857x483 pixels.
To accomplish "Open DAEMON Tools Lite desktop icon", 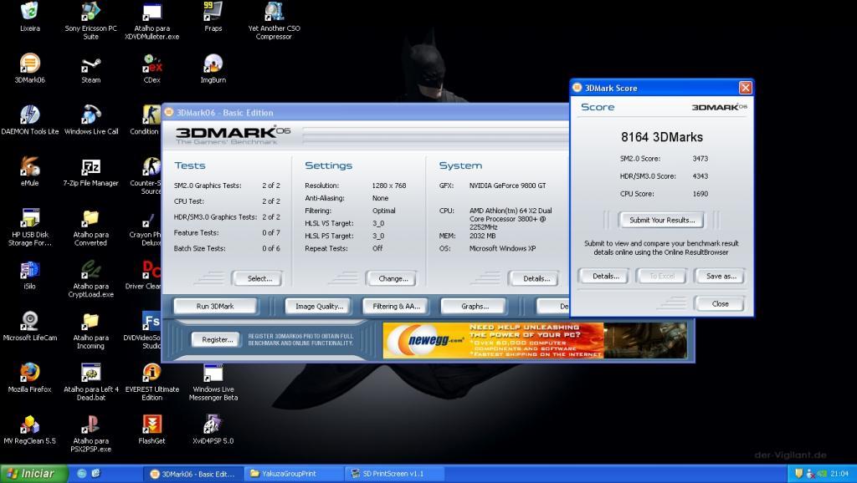I will pyautogui.click(x=29, y=119).
